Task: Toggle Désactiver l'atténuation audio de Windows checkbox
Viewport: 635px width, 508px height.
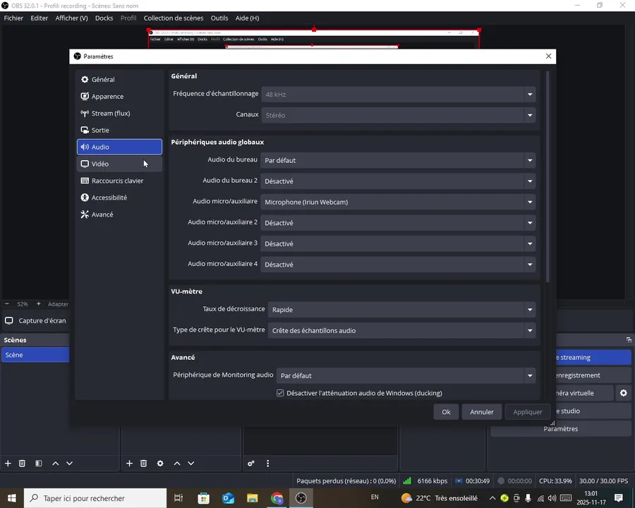Action: (x=280, y=393)
